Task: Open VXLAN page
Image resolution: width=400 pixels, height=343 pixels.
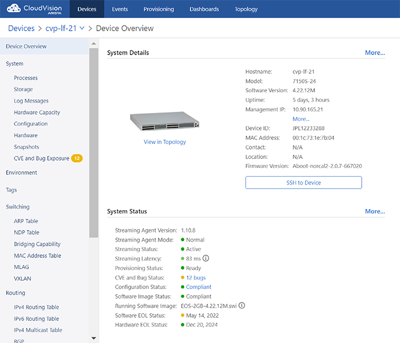Action: (x=22, y=279)
